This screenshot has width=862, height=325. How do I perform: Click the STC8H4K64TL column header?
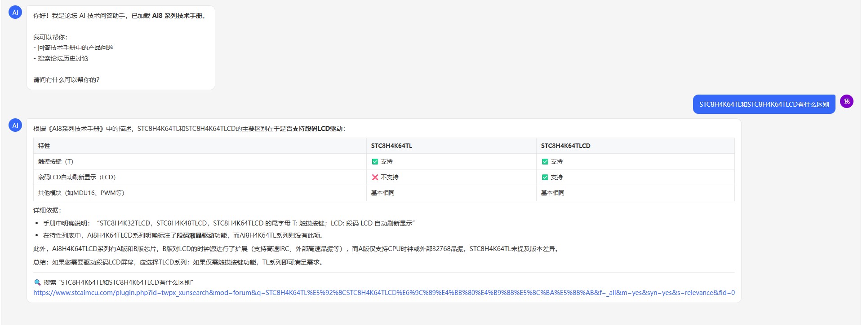[451, 146]
